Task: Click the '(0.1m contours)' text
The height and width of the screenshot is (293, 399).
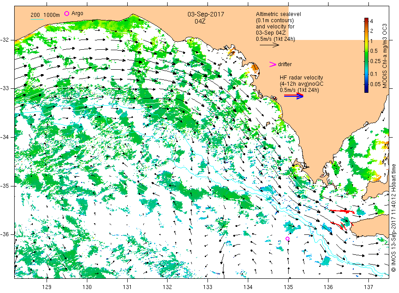Action: (275, 20)
